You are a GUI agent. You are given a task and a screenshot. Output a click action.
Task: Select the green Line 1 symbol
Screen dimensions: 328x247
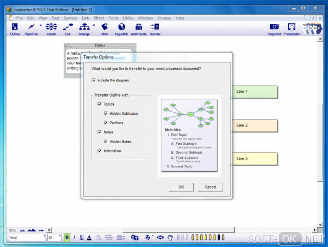click(x=255, y=92)
